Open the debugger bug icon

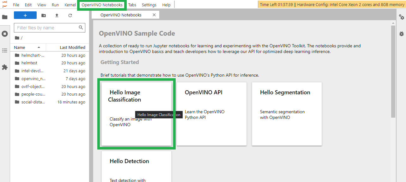tap(402, 33)
